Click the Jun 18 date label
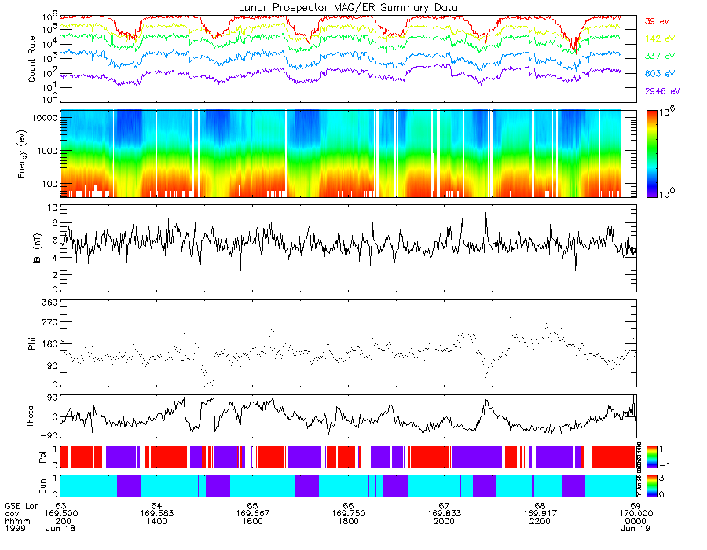 coord(60,528)
